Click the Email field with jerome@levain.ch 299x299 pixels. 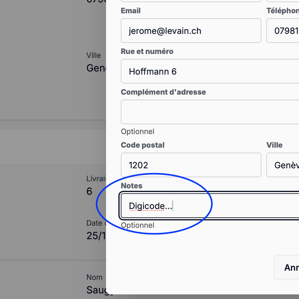pyautogui.click(x=191, y=31)
